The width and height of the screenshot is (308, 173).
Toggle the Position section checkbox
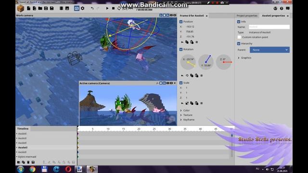click(x=181, y=22)
